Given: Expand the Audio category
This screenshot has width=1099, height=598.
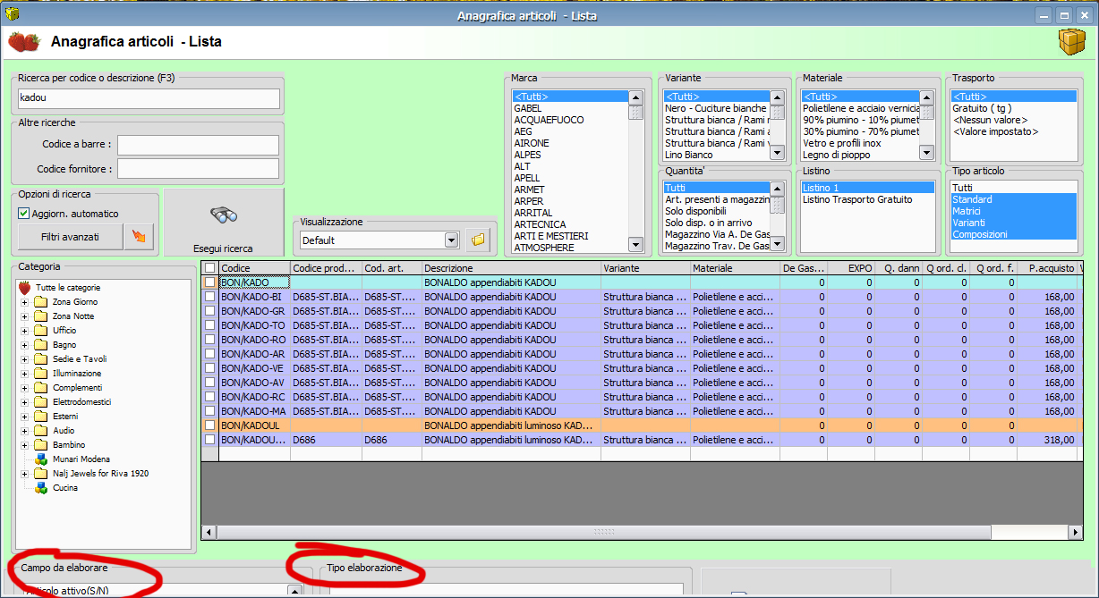Looking at the screenshot, I should [24, 431].
